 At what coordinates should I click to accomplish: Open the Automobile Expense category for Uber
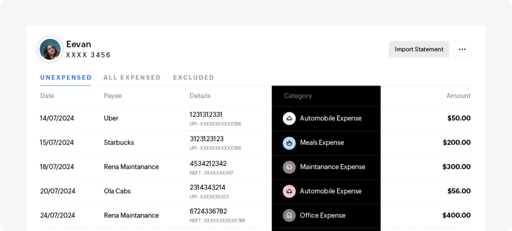pyautogui.click(x=330, y=118)
